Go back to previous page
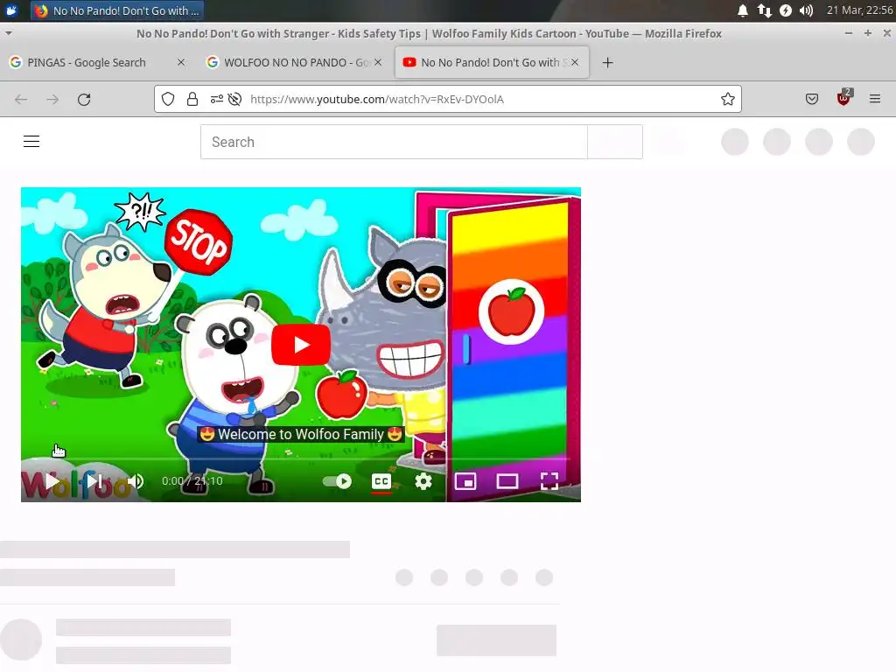Screen dimensions: 896x672 [21, 100]
